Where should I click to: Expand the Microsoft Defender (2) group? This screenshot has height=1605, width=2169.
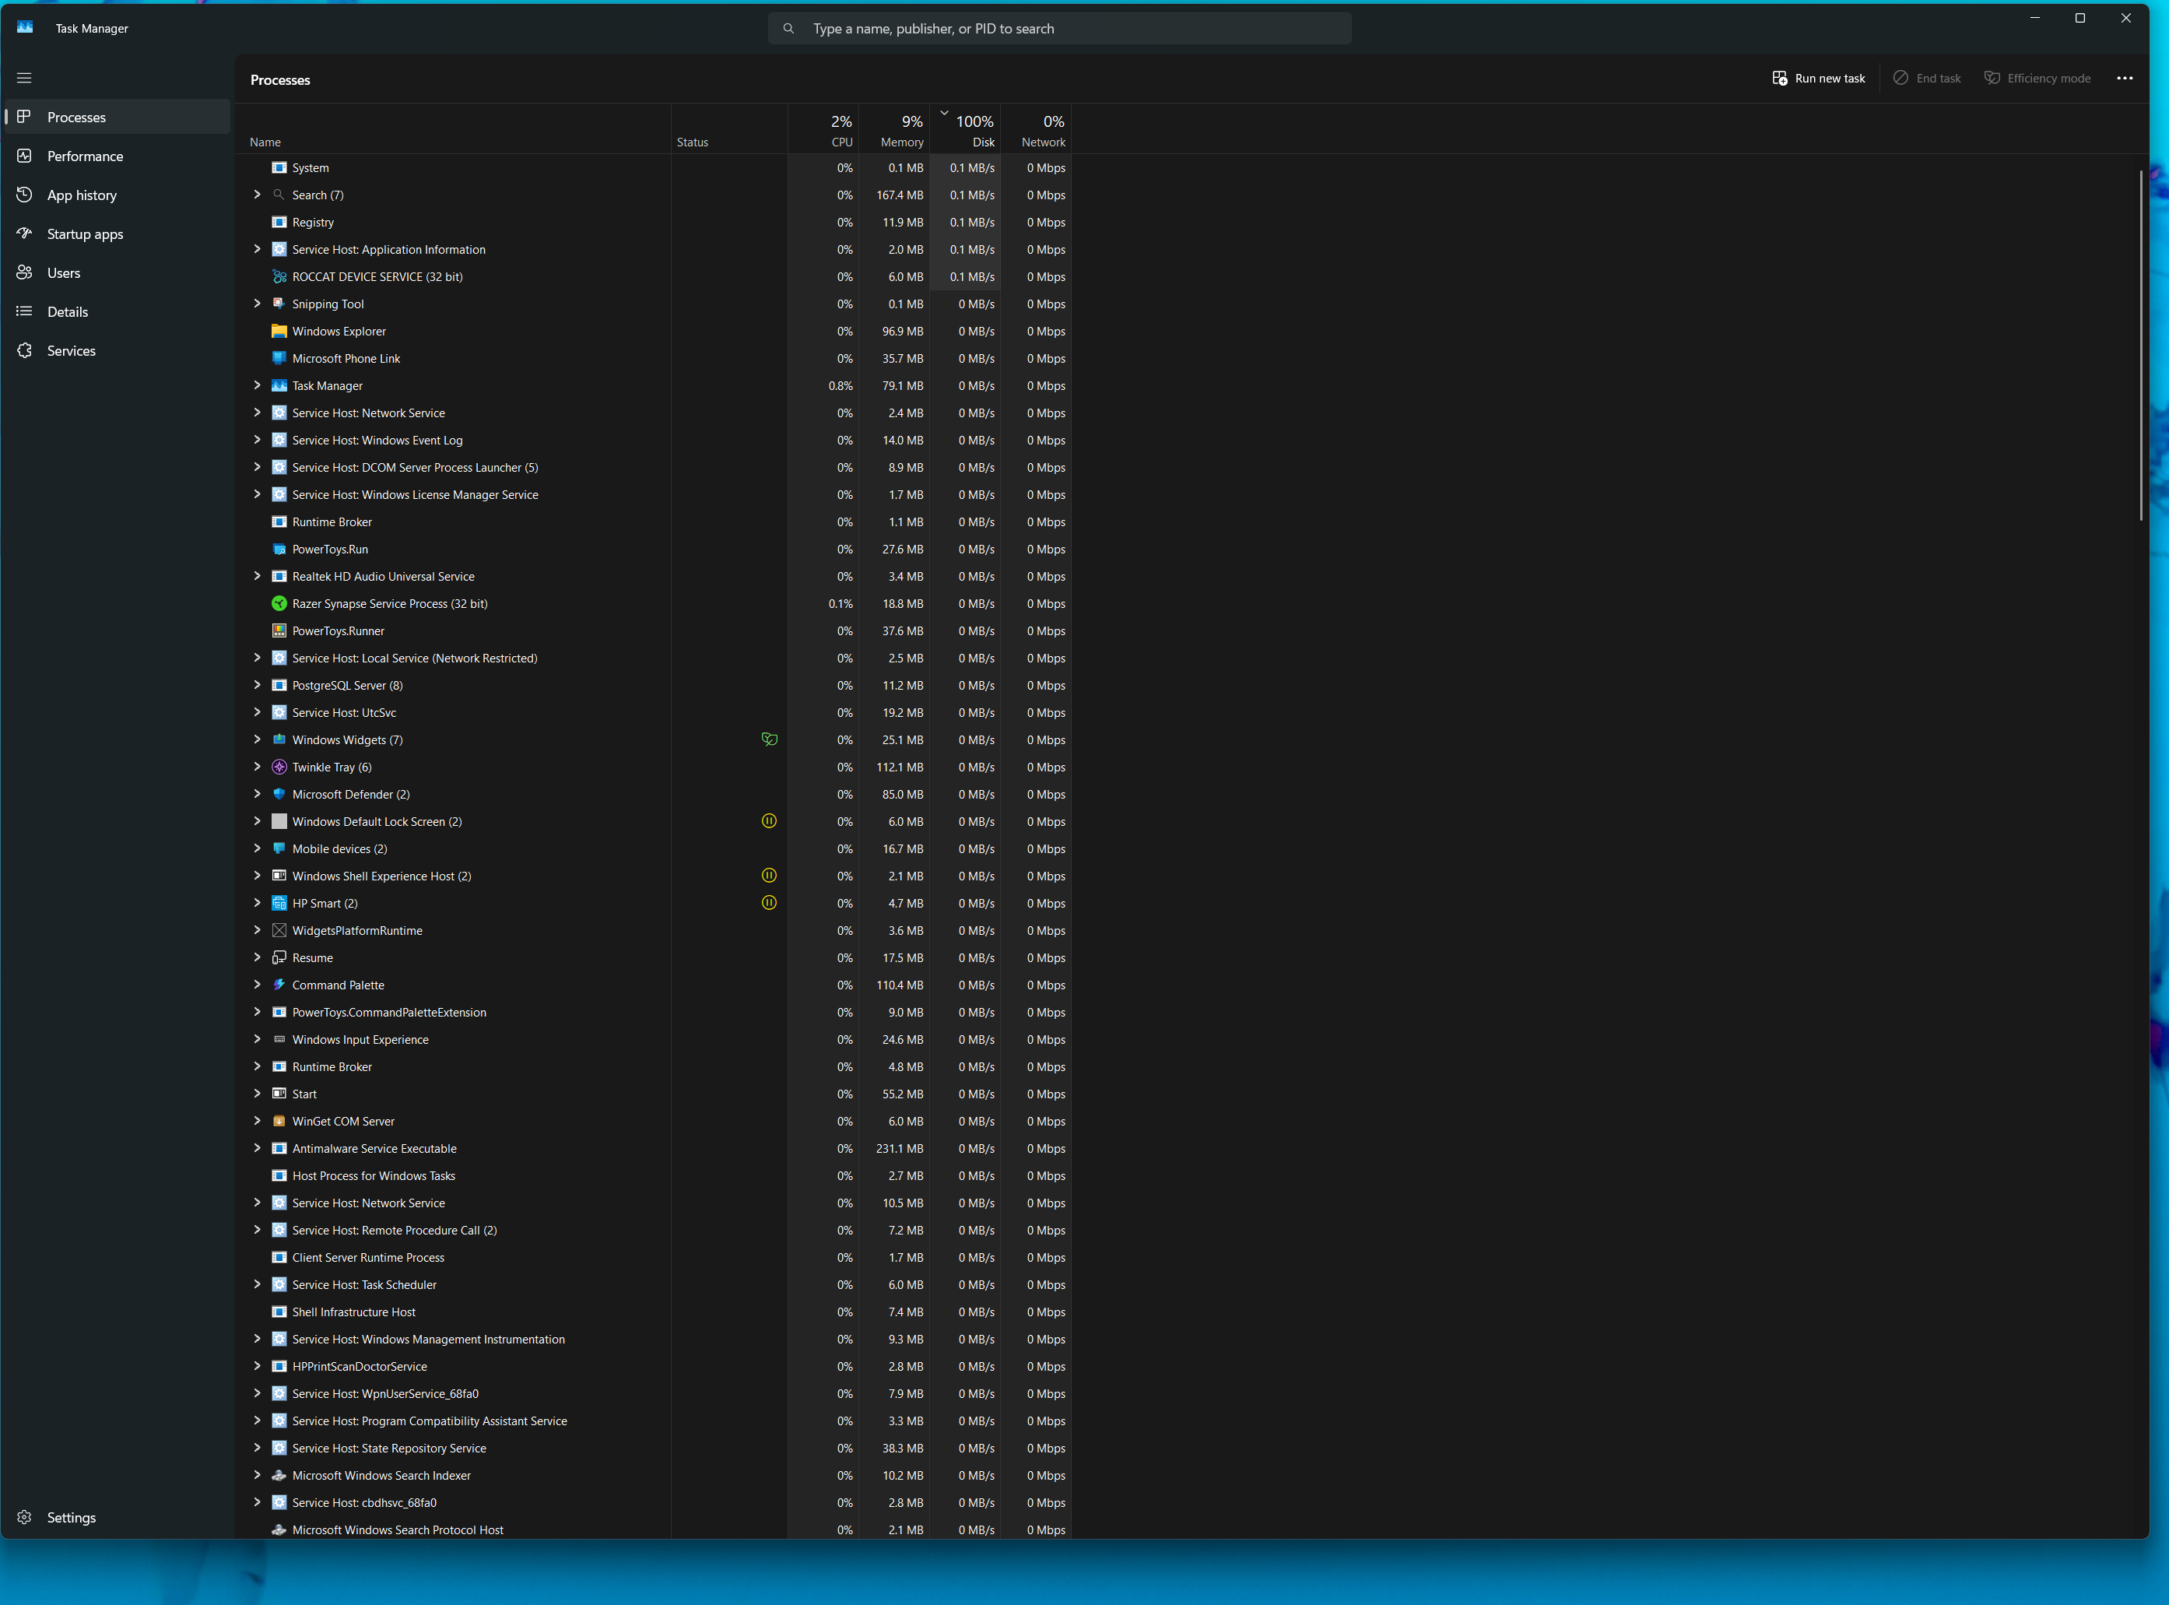(258, 794)
